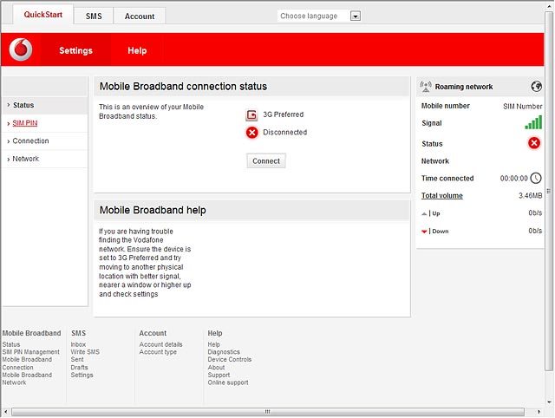Open the SIM PIN link

point(25,123)
